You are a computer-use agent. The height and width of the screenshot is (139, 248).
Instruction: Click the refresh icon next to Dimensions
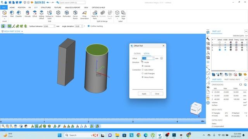(x=241, y=85)
